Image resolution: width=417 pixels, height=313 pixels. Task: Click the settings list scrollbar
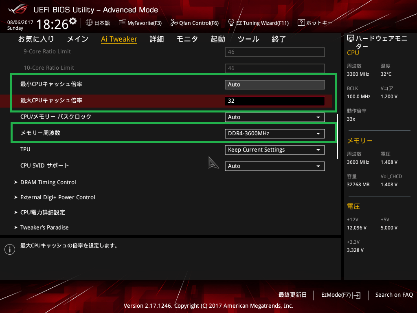(x=338, y=136)
